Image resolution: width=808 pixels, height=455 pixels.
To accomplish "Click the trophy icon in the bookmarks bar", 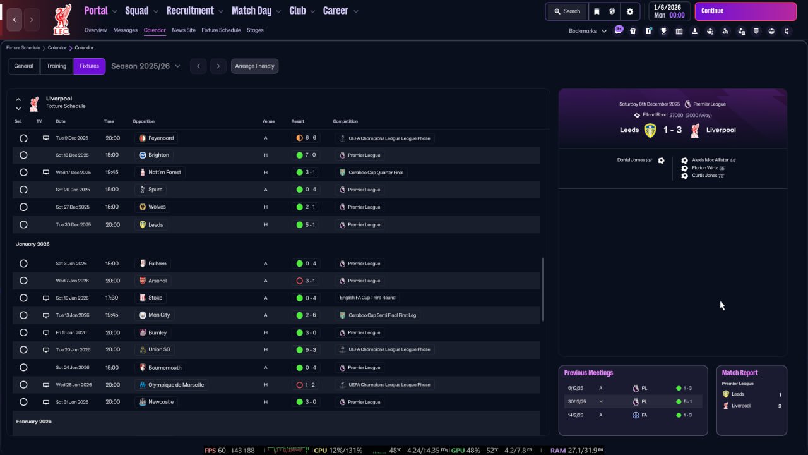I will tap(664, 31).
